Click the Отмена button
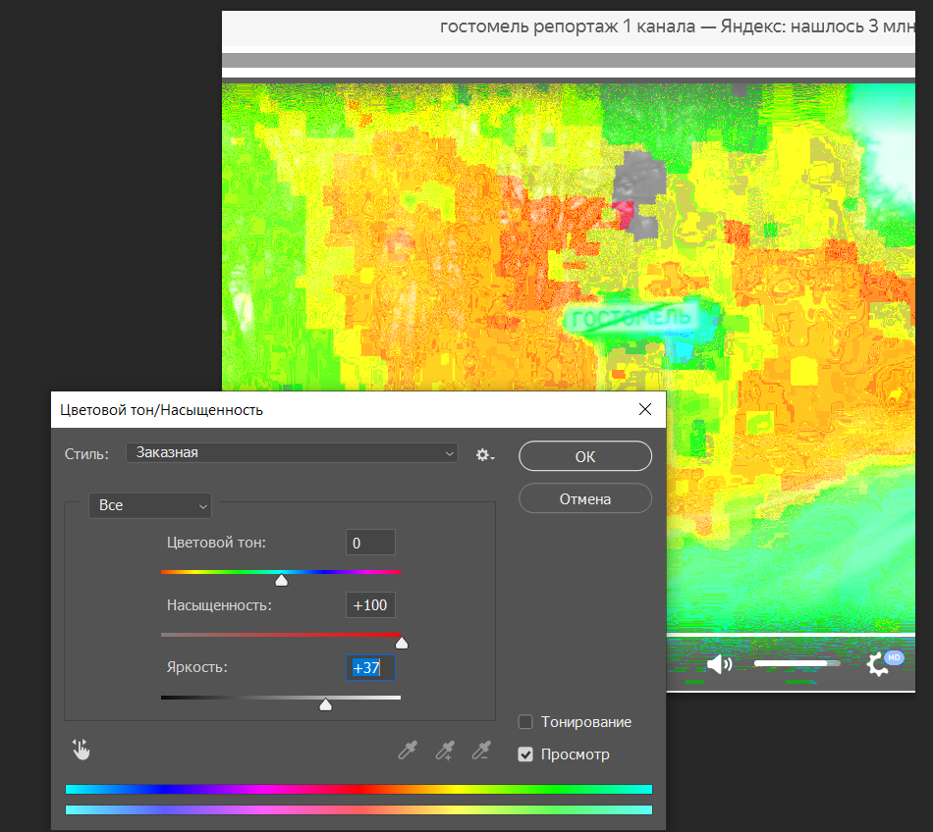933x832 pixels. [584, 498]
